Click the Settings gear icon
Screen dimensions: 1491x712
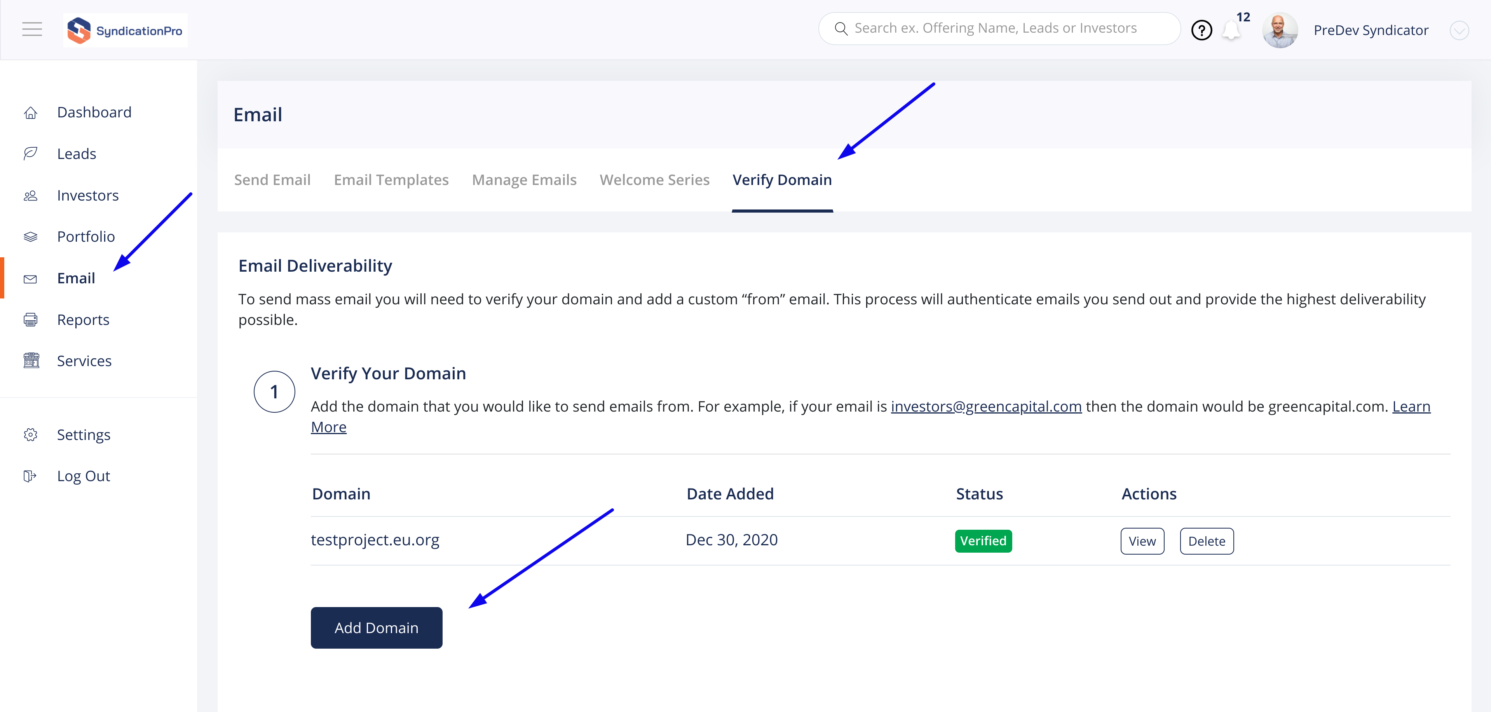pos(31,435)
